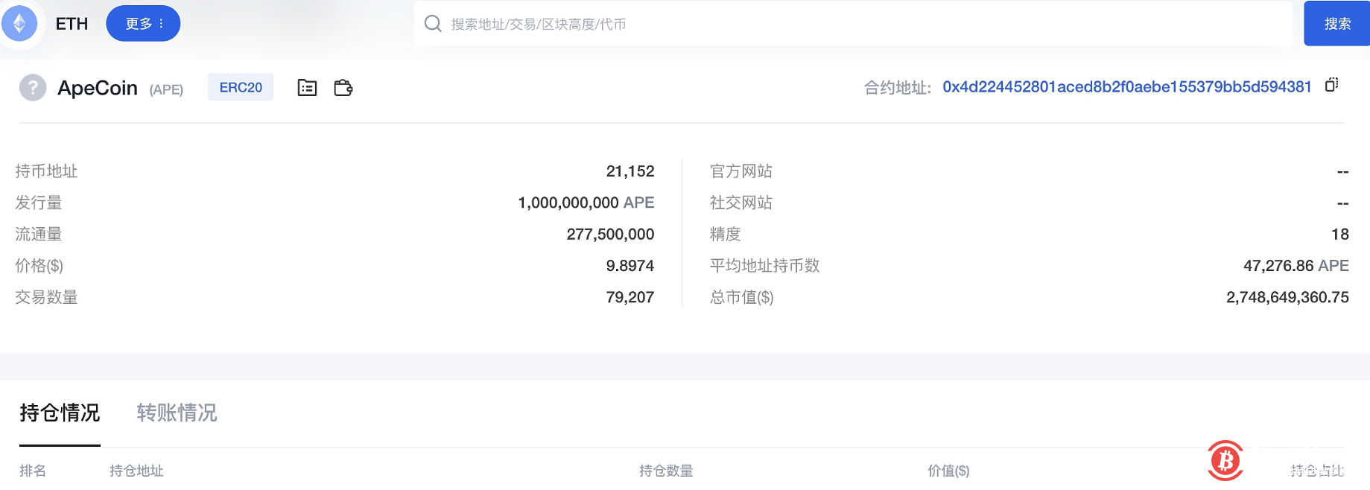Click the ApeCoin question-mark token icon
Viewport: 1370px width, 490px height.
33,88
